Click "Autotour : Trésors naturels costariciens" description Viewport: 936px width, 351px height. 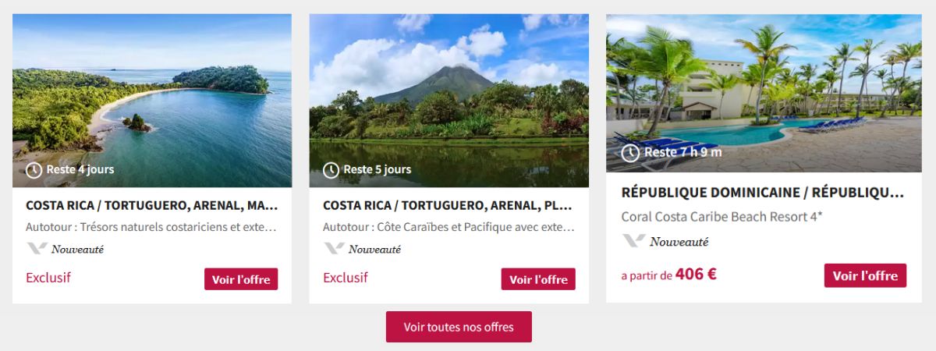pos(152,228)
